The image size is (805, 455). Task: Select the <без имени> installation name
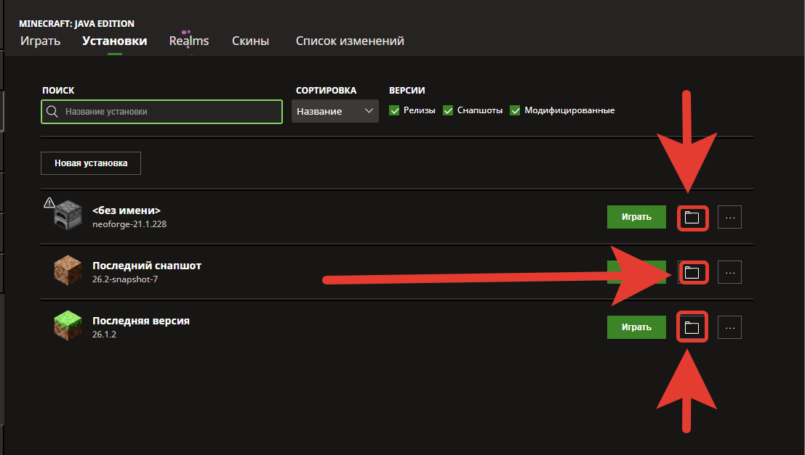coord(127,210)
